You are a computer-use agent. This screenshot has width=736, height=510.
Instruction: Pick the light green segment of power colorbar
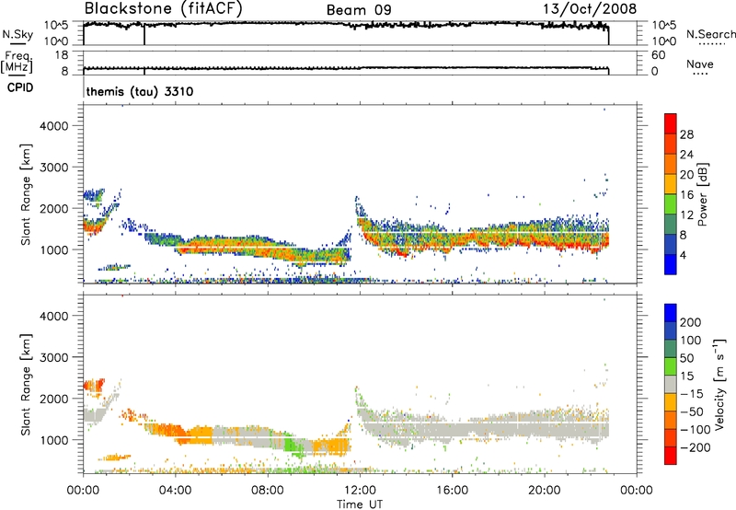pos(671,204)
